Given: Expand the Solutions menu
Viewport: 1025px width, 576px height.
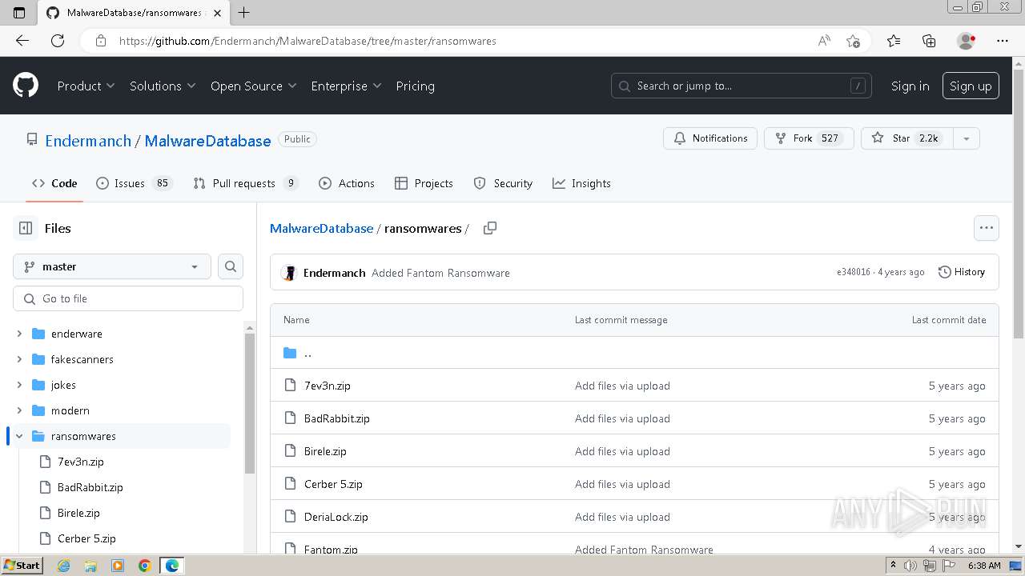Looking at the screenshot, I should 163,86.
